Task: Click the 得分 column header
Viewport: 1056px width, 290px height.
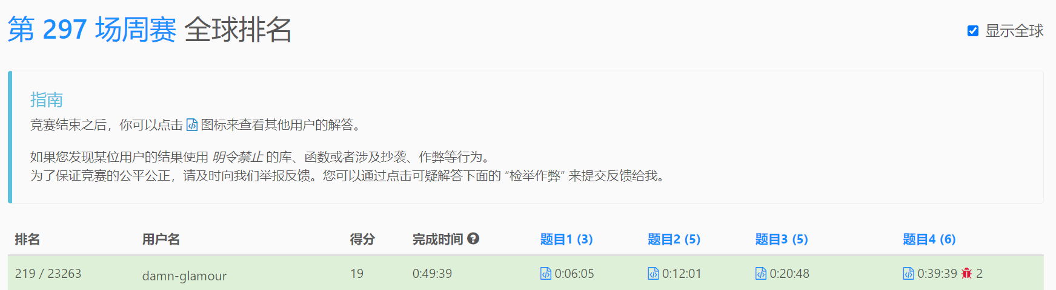Action: (x=362, y=239)
